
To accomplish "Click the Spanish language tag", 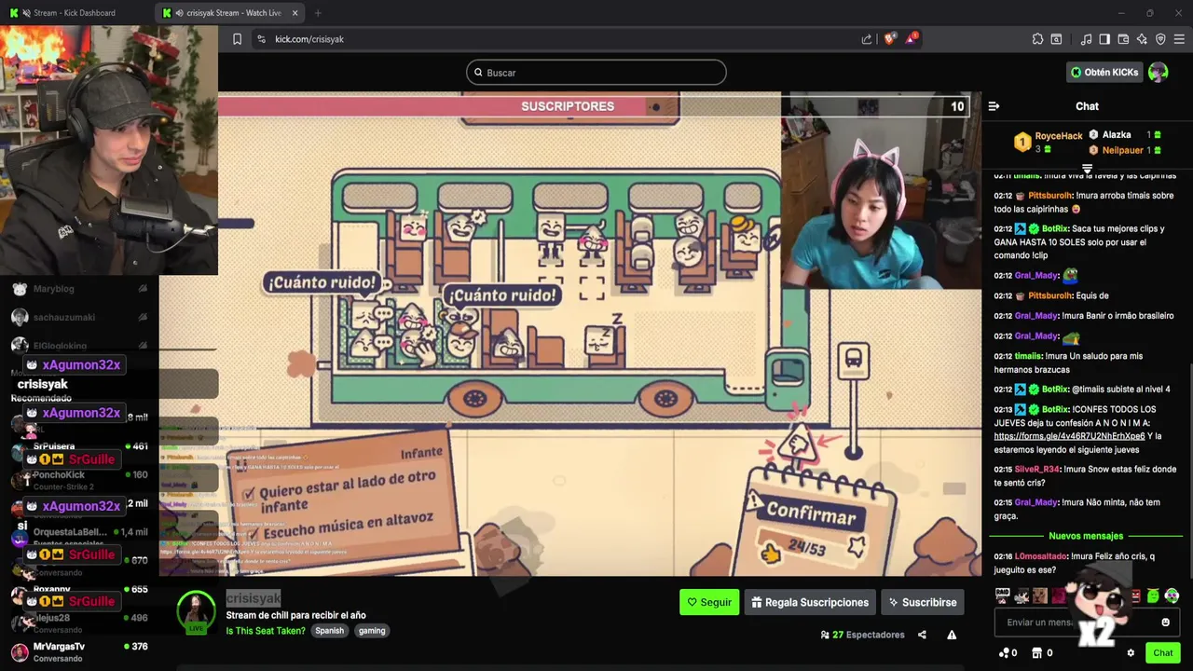I will coord(329,631).
